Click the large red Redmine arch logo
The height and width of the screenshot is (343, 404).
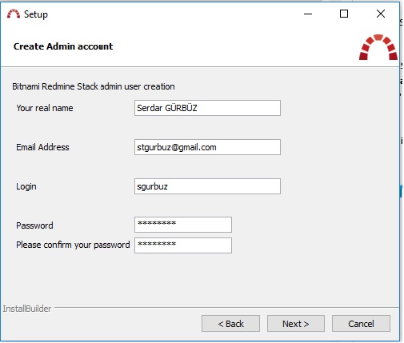[x=378, y=47]
